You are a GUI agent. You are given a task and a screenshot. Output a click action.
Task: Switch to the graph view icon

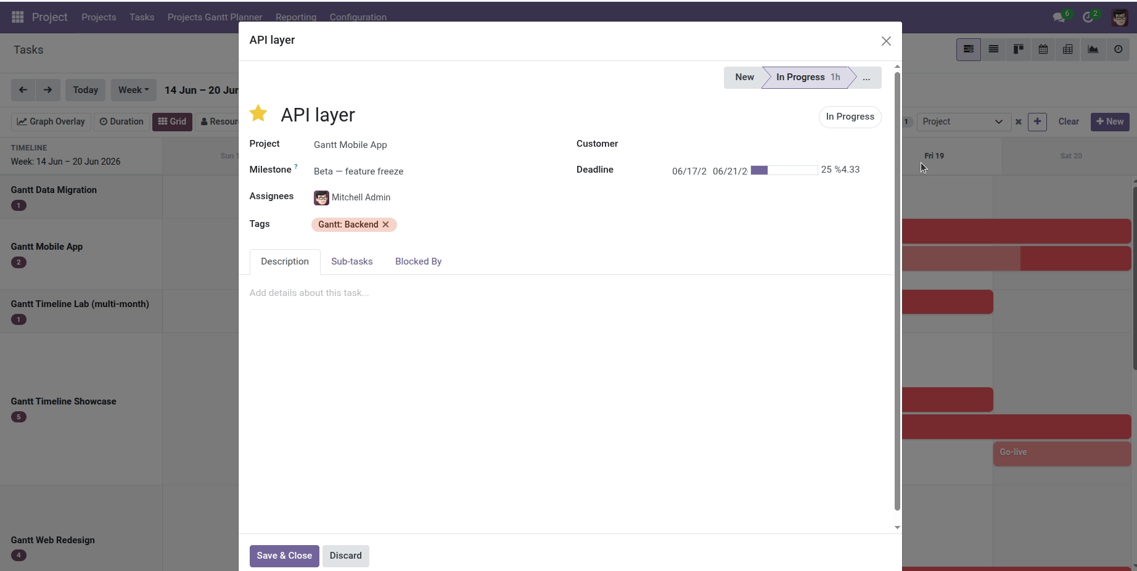[1093, 49]
